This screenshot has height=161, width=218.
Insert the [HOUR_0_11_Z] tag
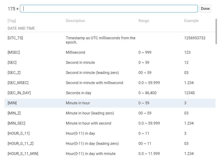(x=21, y=144)
